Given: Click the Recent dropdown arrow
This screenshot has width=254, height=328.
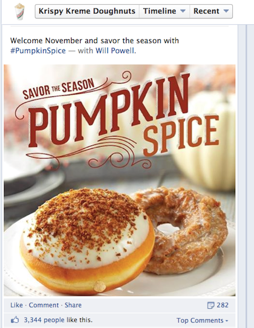Looking at the screenshot, I should coord(226,11).
